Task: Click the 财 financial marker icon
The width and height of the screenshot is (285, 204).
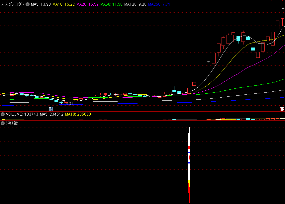Action: (51, 109)
